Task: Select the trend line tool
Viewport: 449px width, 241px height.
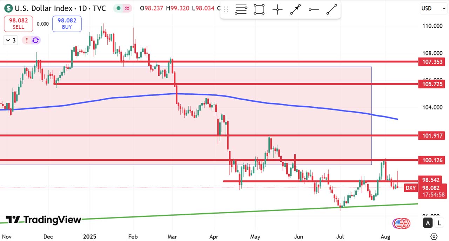Action: (331, 10)
